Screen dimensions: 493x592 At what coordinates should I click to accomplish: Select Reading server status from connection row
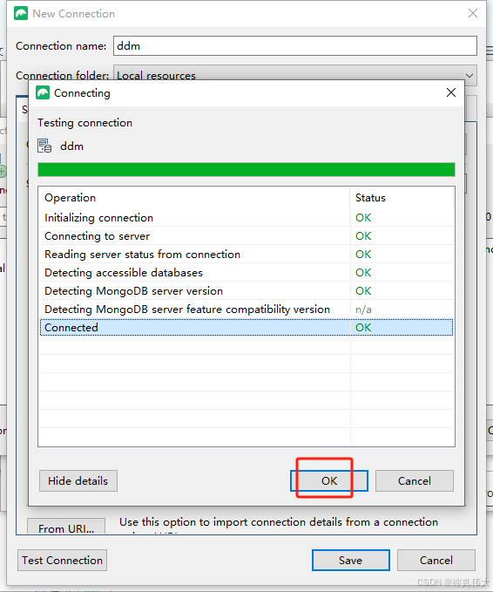[x=246, y=254]
